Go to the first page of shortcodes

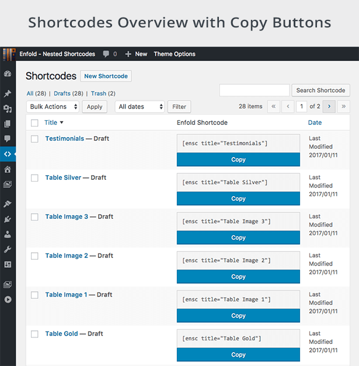click(x=274, y=106)
